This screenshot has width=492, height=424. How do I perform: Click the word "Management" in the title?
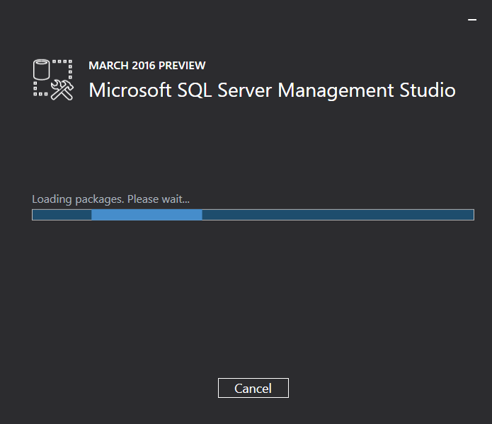[336, 90]
